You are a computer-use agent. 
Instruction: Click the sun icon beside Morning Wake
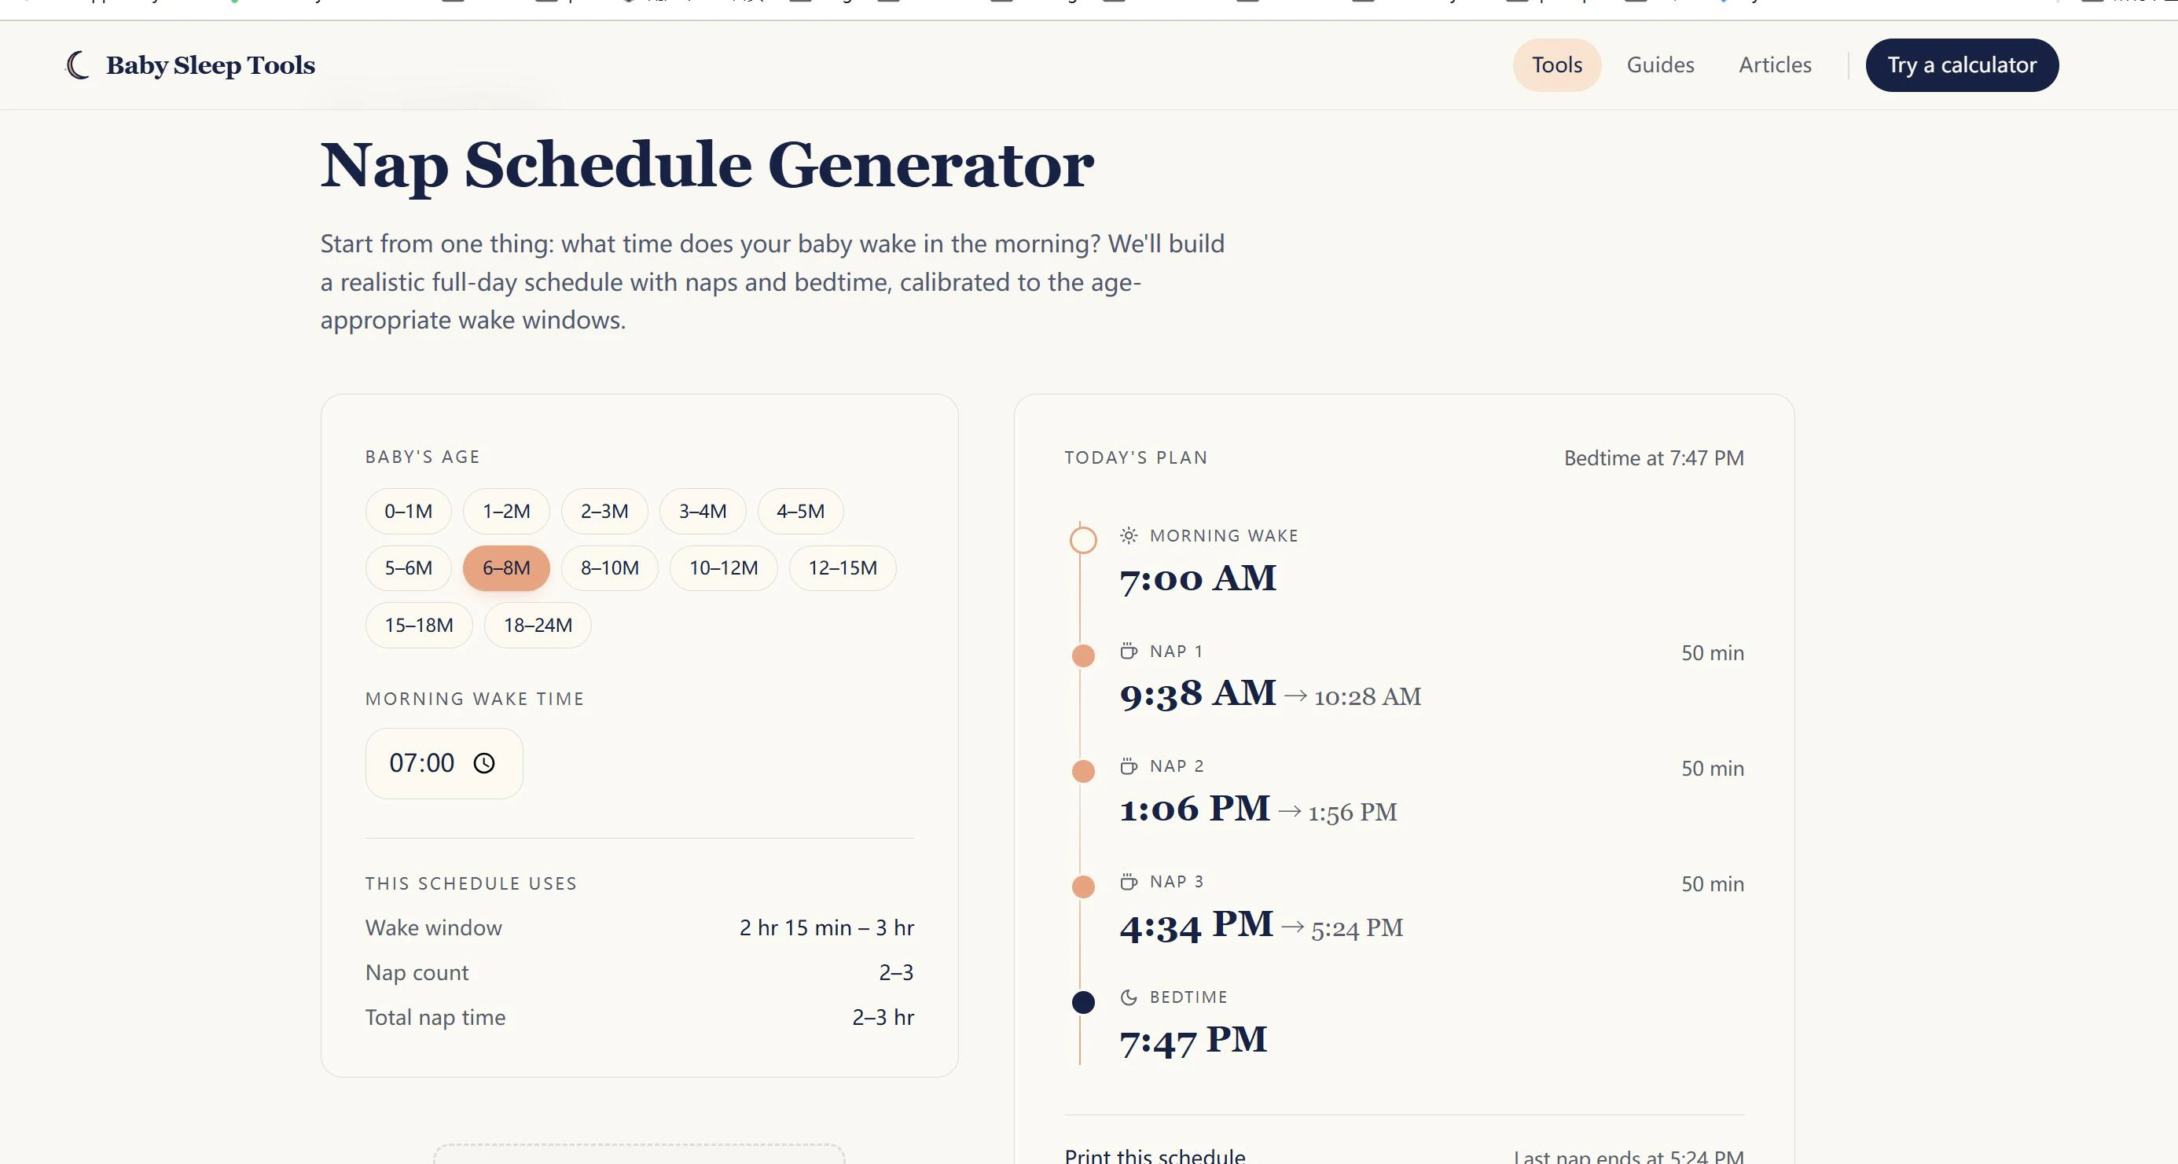pos(1129,535)
